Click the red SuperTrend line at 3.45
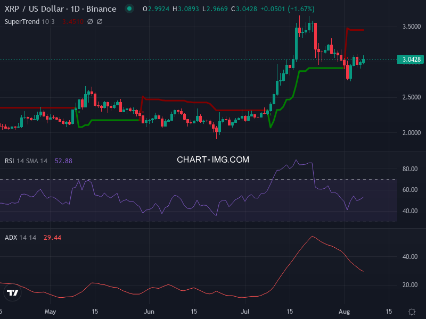 click(x=356, y=30)
